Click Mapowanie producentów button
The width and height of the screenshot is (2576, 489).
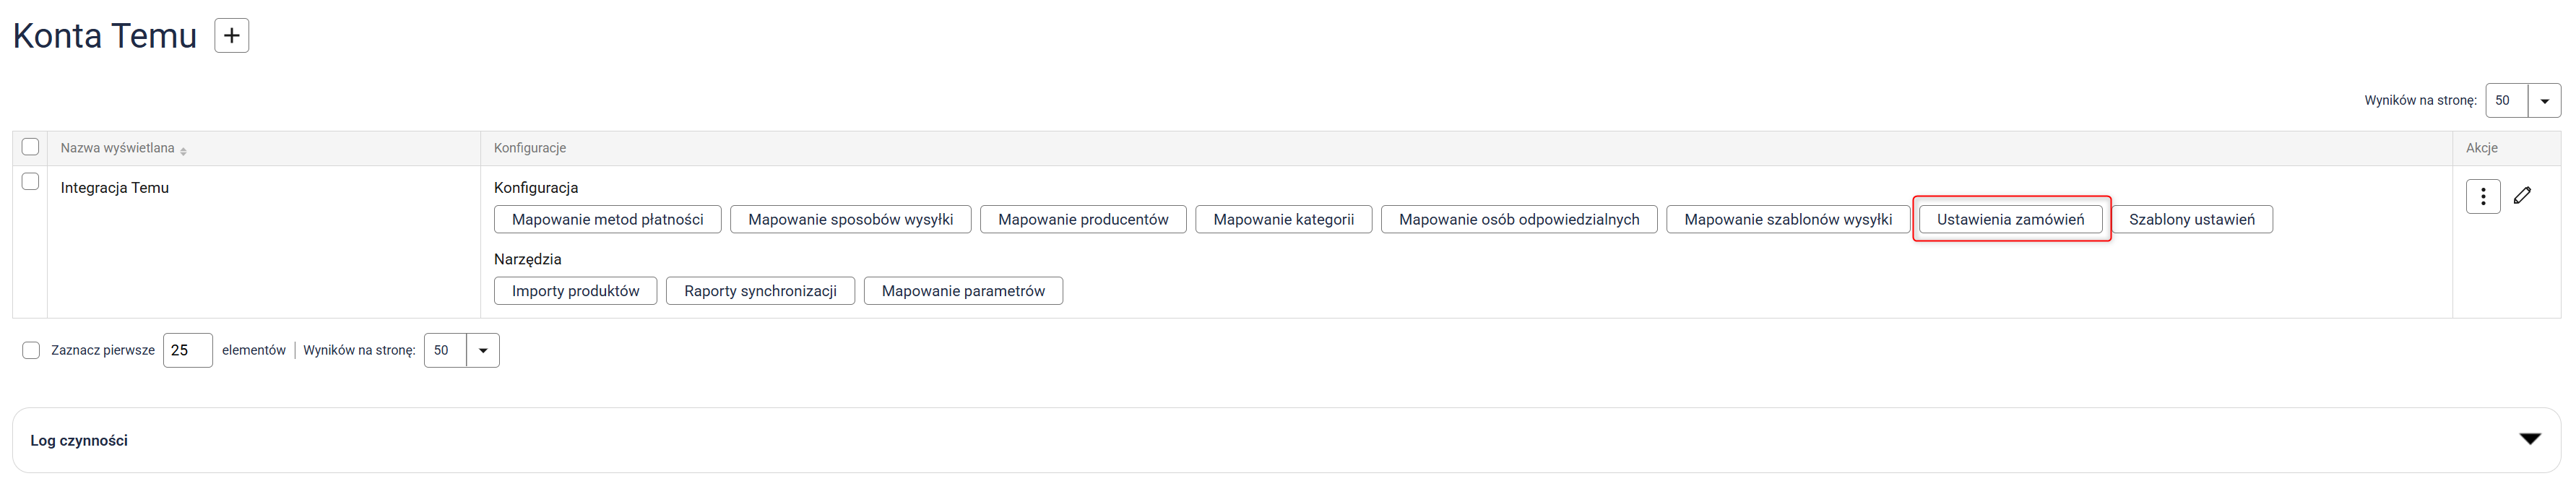[1082, 219]
